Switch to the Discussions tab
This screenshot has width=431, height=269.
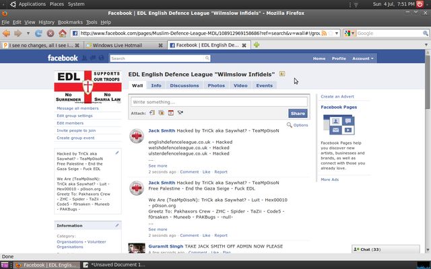point(184,85)
